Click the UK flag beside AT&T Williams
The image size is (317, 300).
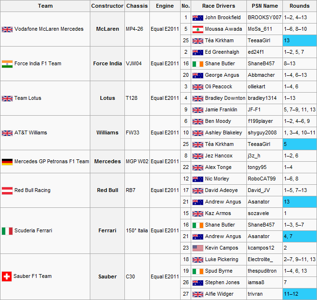7,133
